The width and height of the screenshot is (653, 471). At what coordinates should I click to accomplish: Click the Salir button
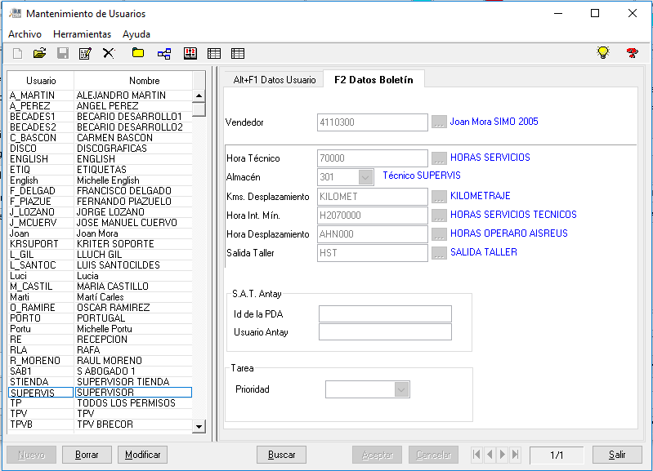617,455
